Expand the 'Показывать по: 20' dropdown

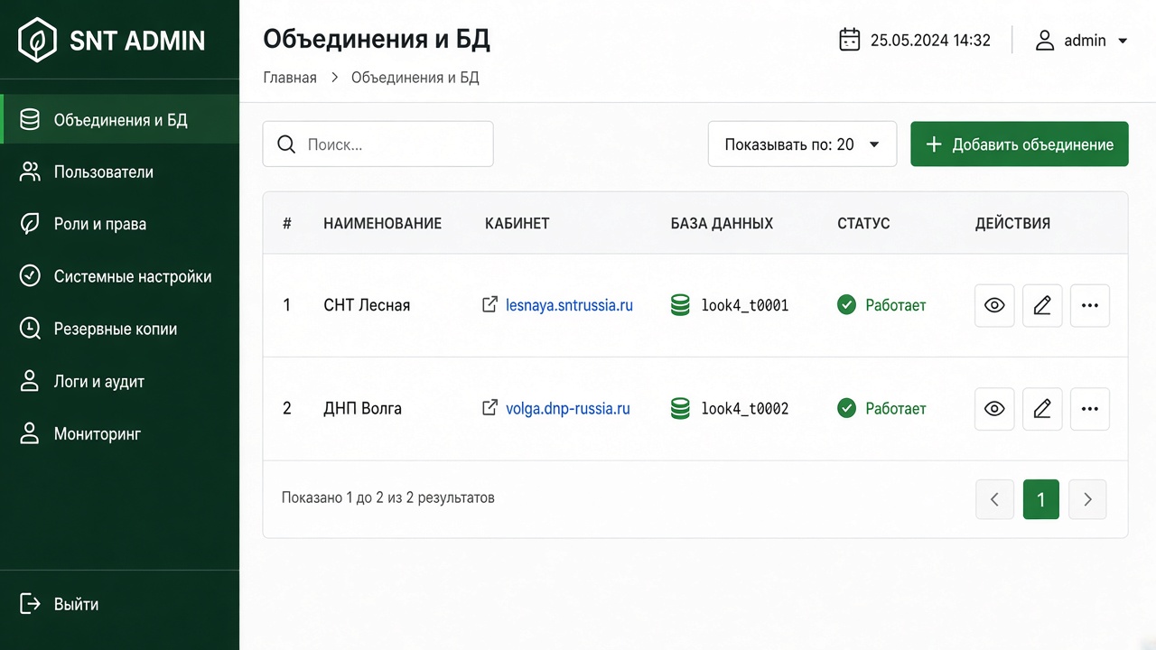click(x=802, y=144)
